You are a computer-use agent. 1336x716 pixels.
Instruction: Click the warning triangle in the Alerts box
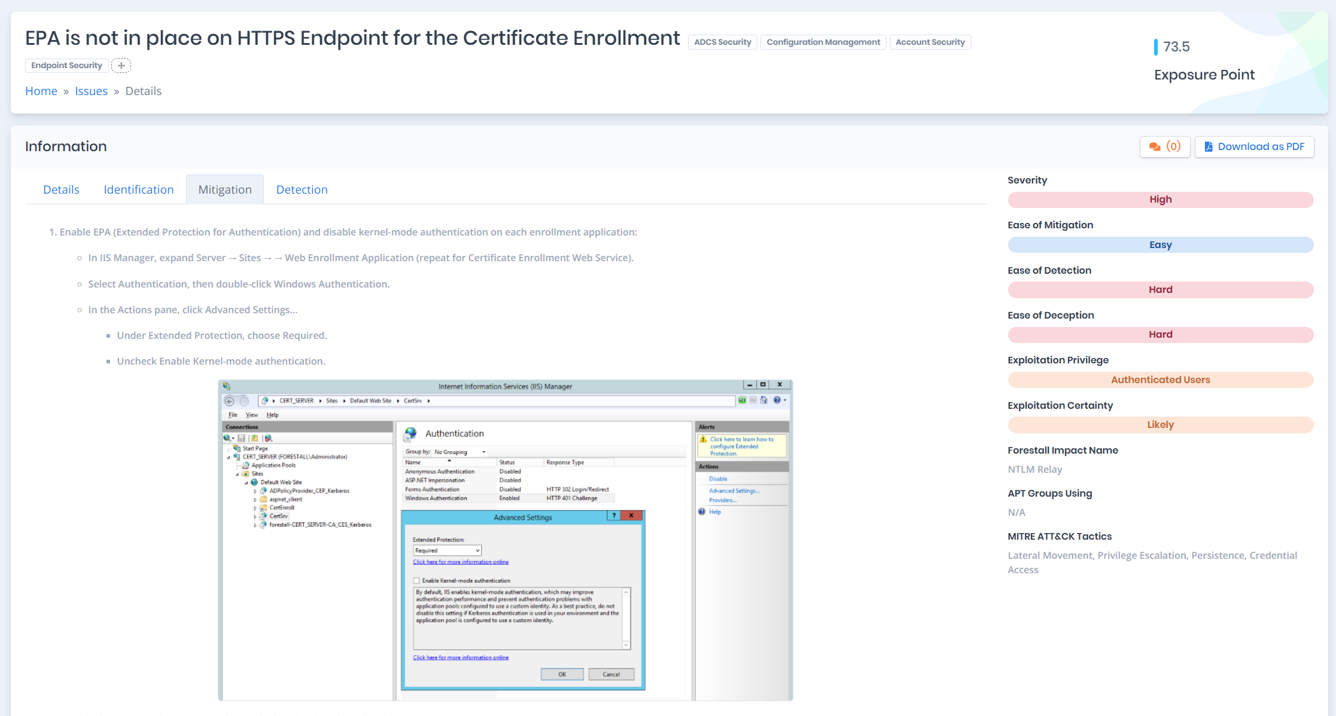[704, 440]
